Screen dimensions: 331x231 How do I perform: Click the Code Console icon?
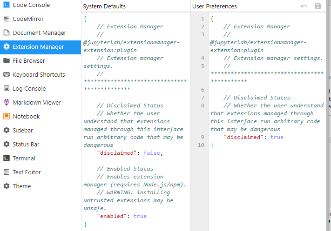pos(7,5)
